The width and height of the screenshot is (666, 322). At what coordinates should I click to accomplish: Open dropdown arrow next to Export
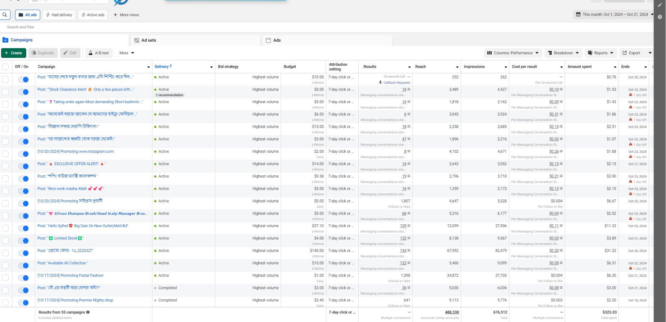coord(650,53)
